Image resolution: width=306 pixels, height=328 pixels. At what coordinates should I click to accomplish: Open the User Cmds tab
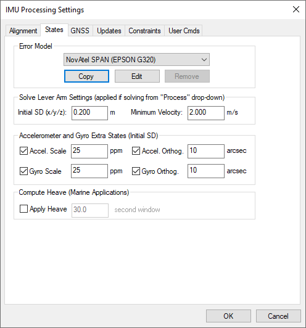pos(184,31)
